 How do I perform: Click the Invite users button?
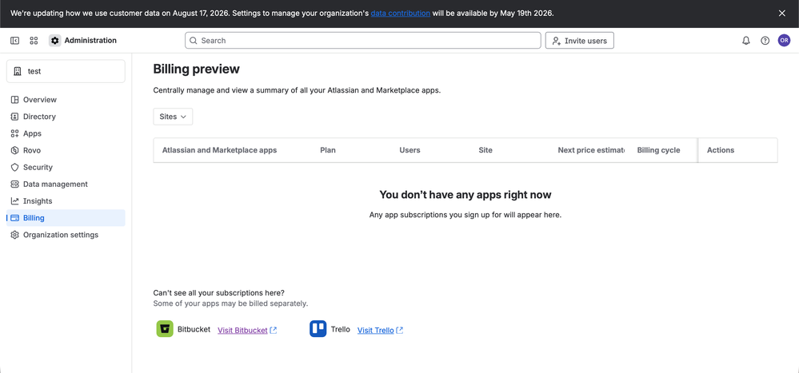[579, 40]
